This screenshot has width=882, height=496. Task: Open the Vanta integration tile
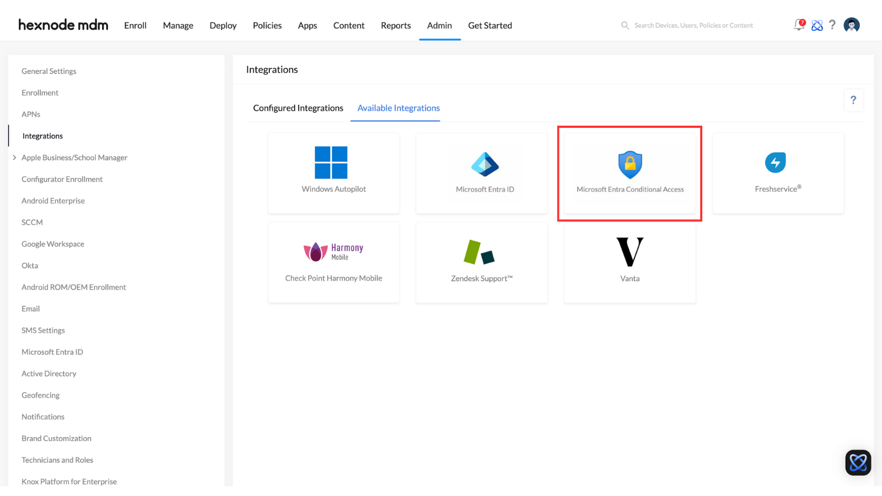pyautogui.click(x=630, y=262)
